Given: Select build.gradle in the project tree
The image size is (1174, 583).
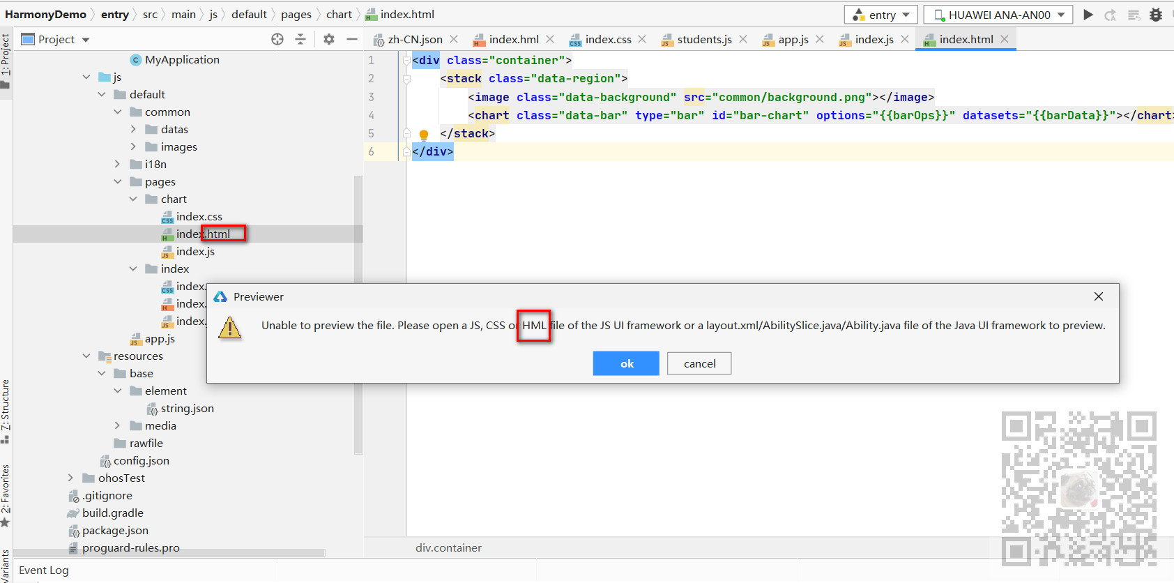Looking at the screenshot, I should (x=105, y=513).
